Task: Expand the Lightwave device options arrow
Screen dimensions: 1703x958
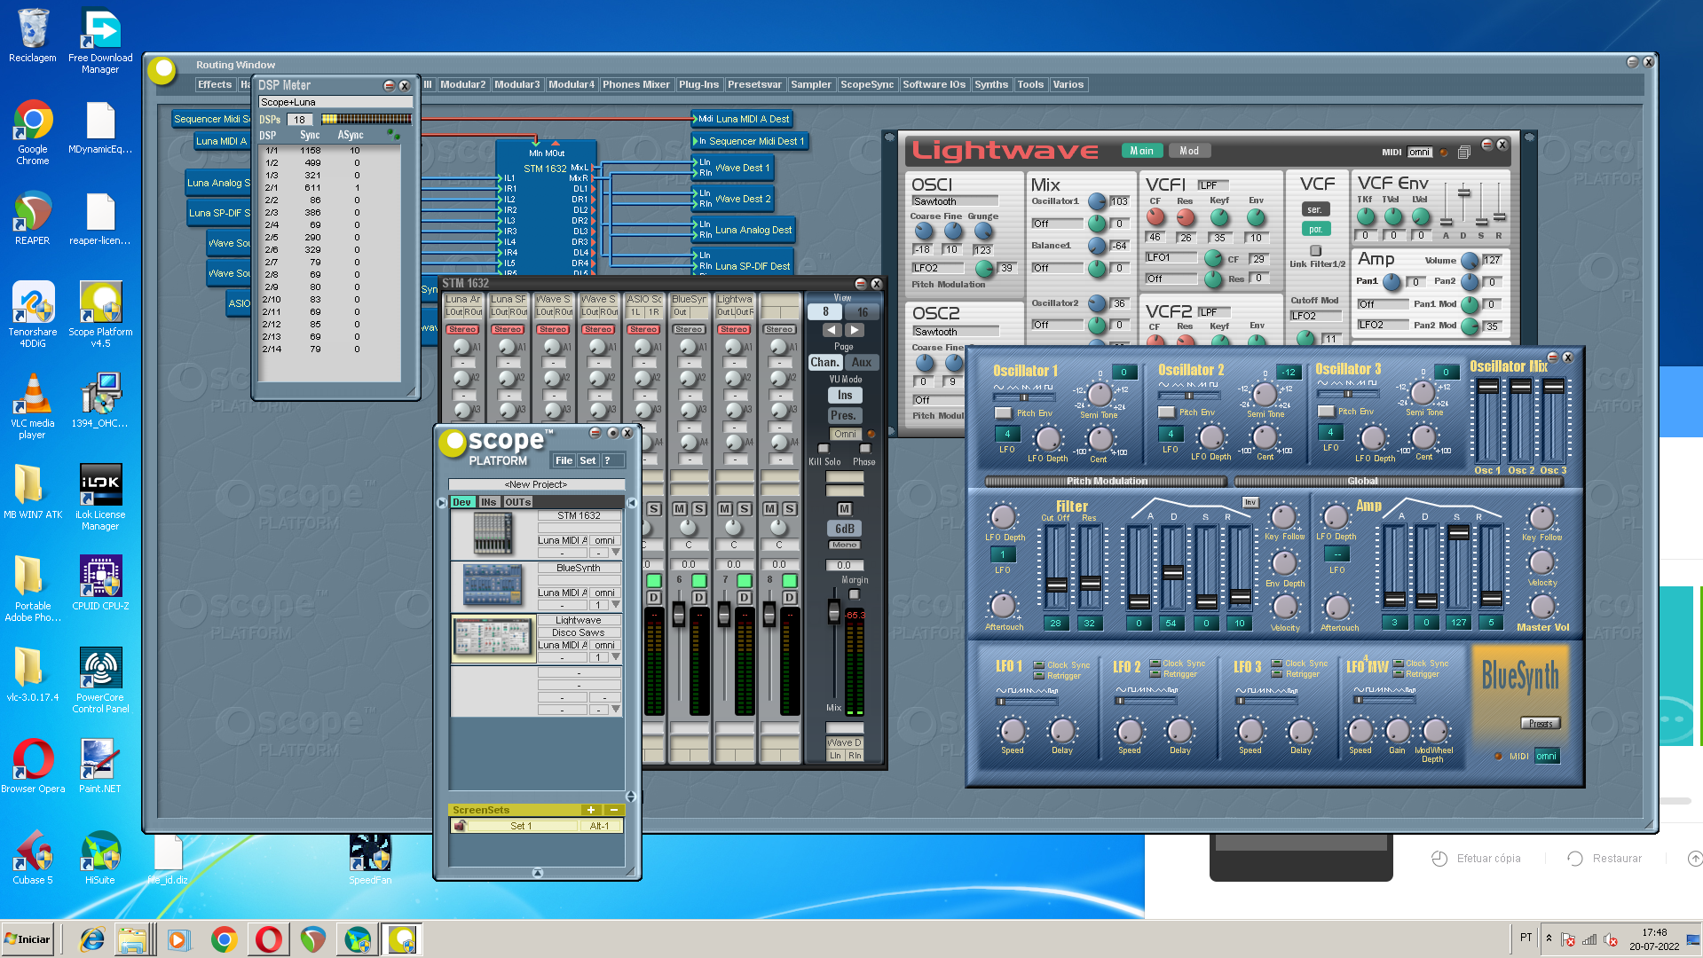Action: [616, 656]
